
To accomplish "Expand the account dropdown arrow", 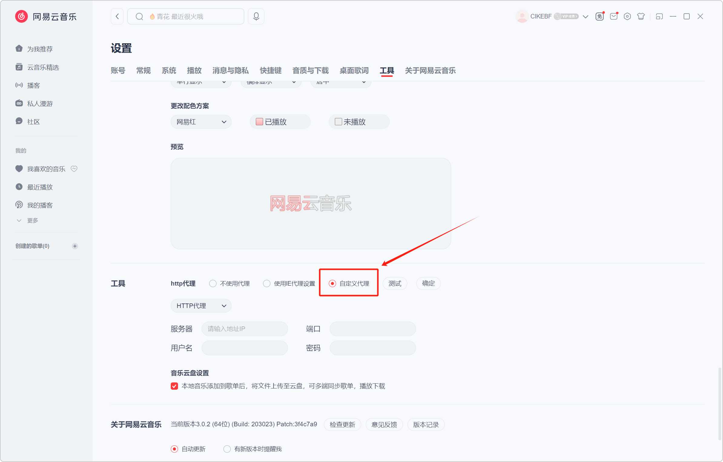I will pos(586,17).
